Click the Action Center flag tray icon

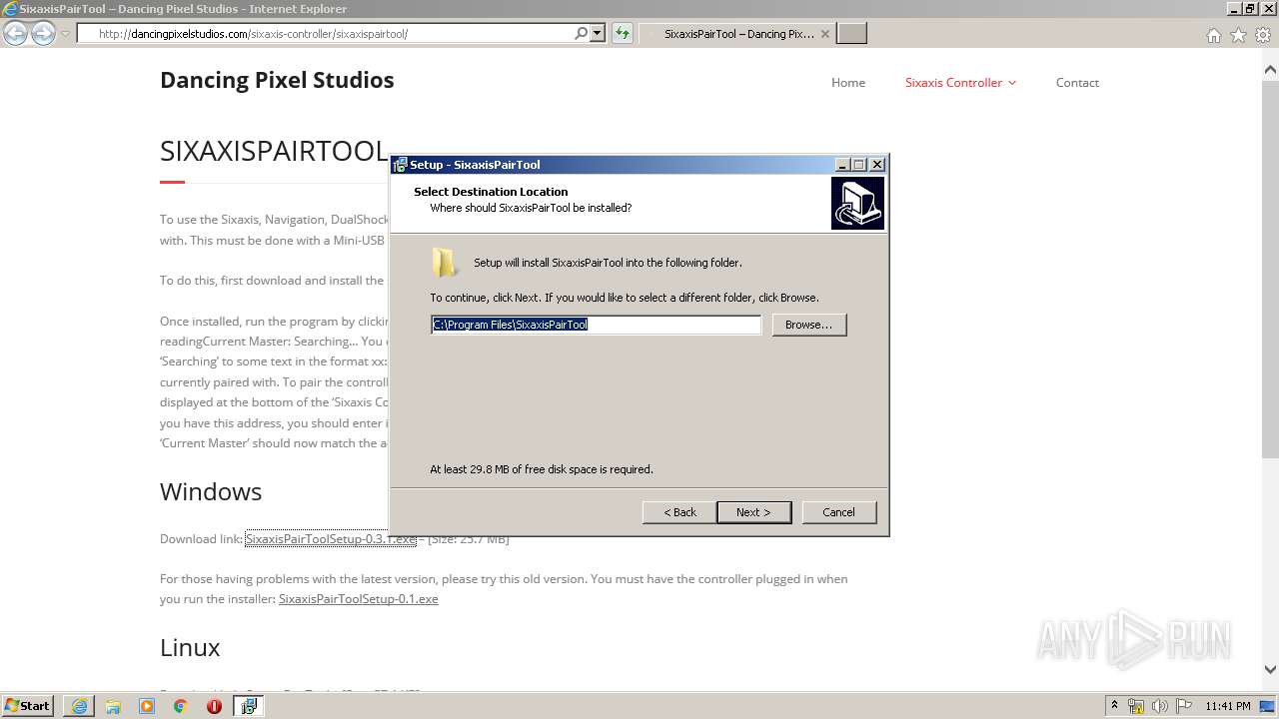1184,706
